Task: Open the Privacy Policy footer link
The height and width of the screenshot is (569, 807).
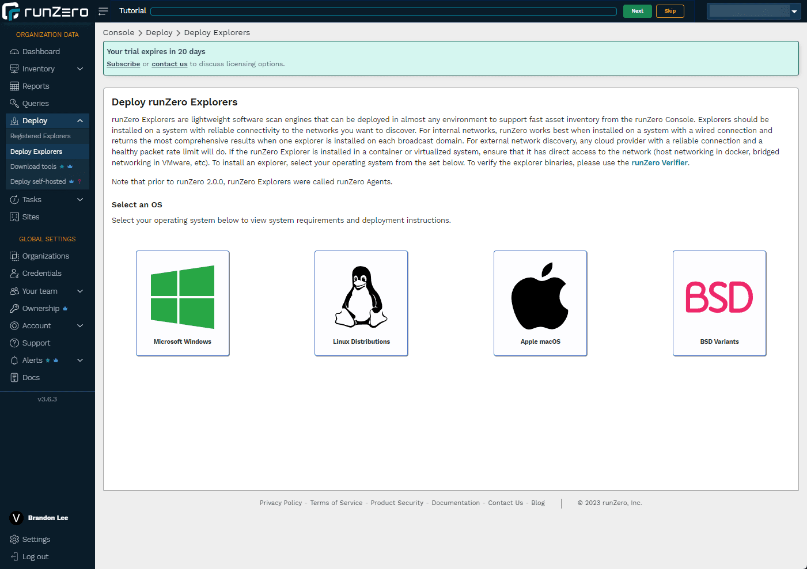Action: [x=281, y=503]
